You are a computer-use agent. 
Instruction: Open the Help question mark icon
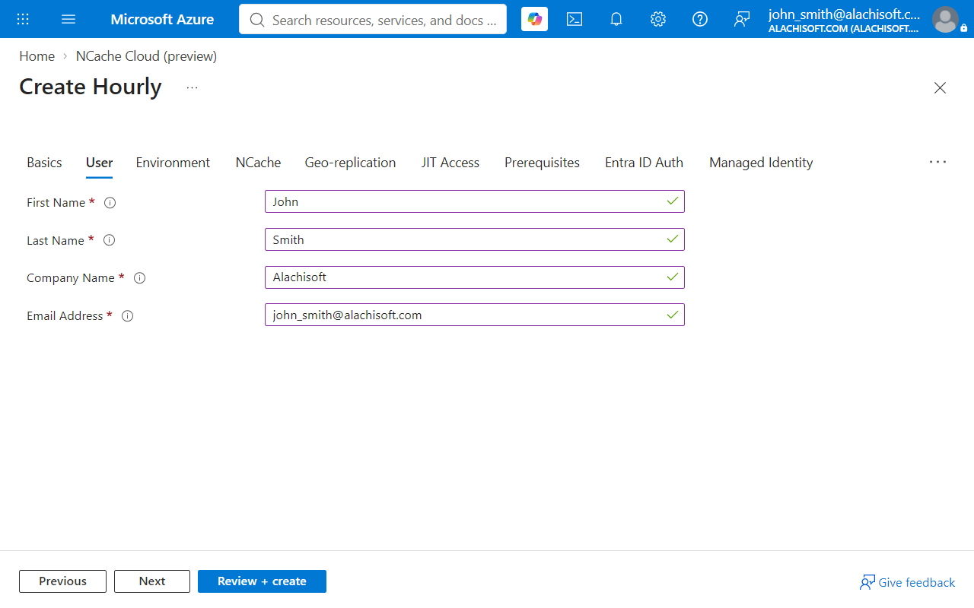point(700,19)
